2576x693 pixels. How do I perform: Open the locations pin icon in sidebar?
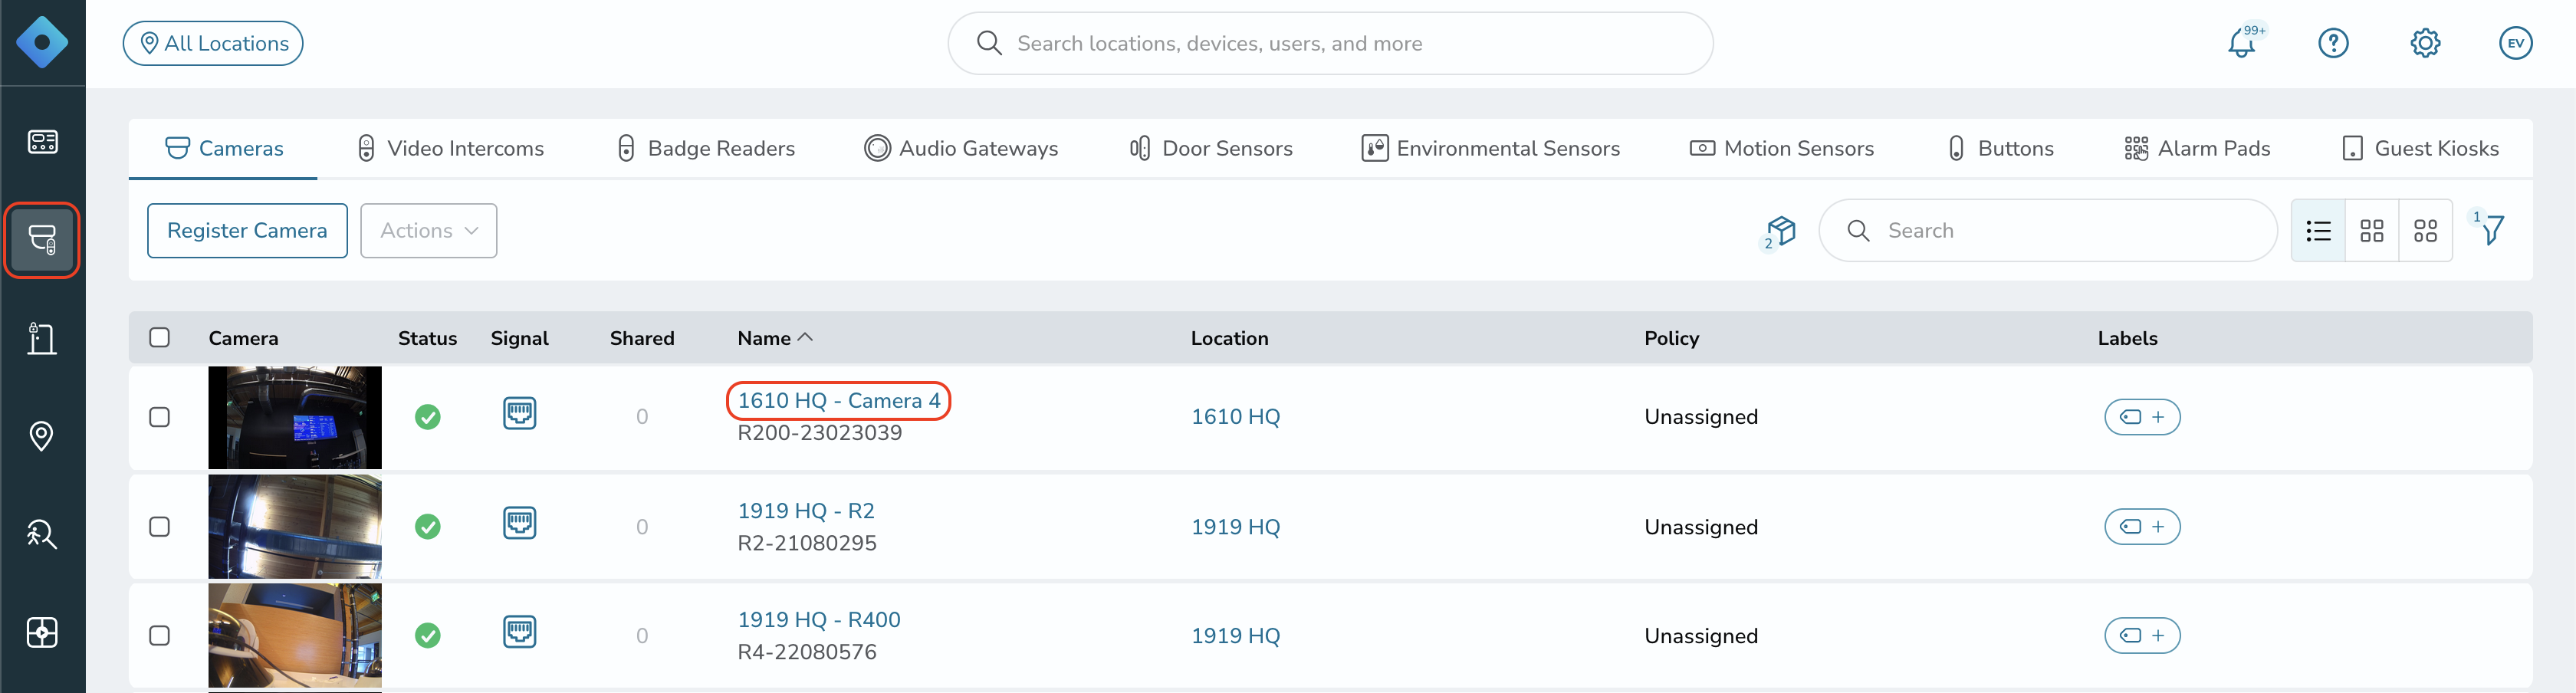[x=42, y=436]
